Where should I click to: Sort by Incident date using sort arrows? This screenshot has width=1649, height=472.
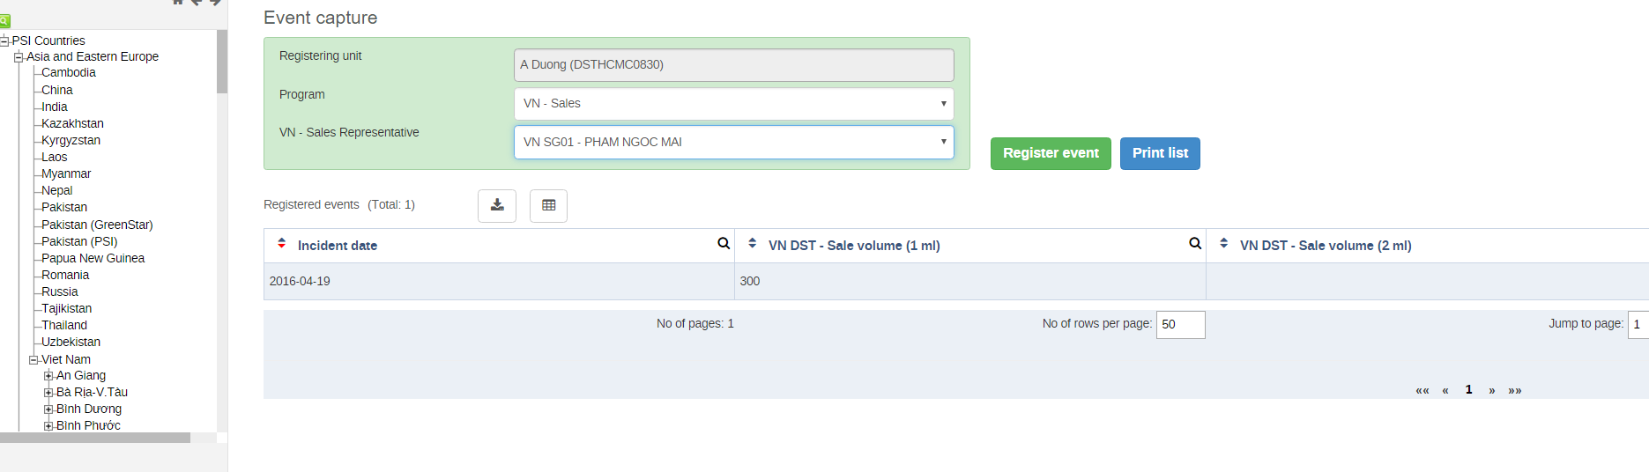pyautogui.click(x=282, y=244)
